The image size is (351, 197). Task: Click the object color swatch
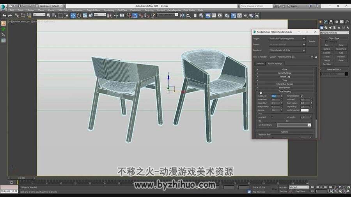click(347, 74)
